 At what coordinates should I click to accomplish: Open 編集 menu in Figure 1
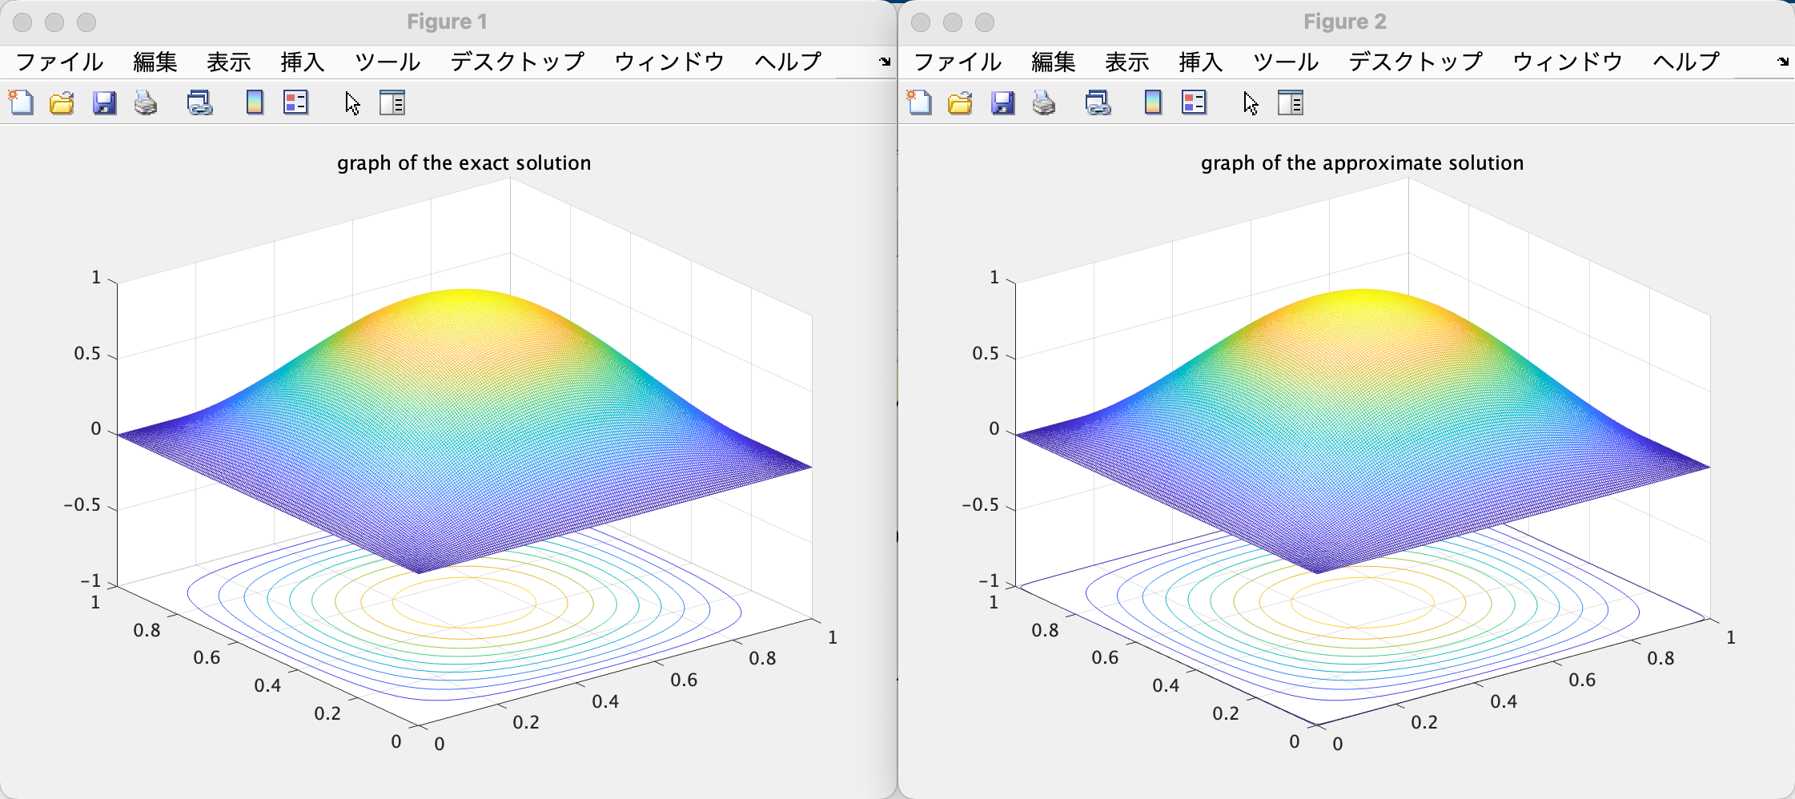(x=155, y=62)
